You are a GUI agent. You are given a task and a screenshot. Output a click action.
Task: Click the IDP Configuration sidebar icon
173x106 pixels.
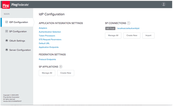[7, 22]
